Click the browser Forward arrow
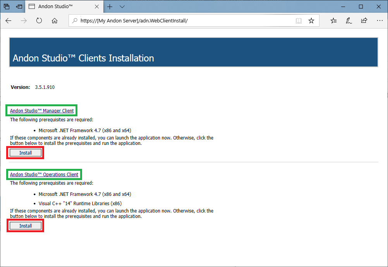The height and width of the screenshot is (267, 388). pos(24,21)
